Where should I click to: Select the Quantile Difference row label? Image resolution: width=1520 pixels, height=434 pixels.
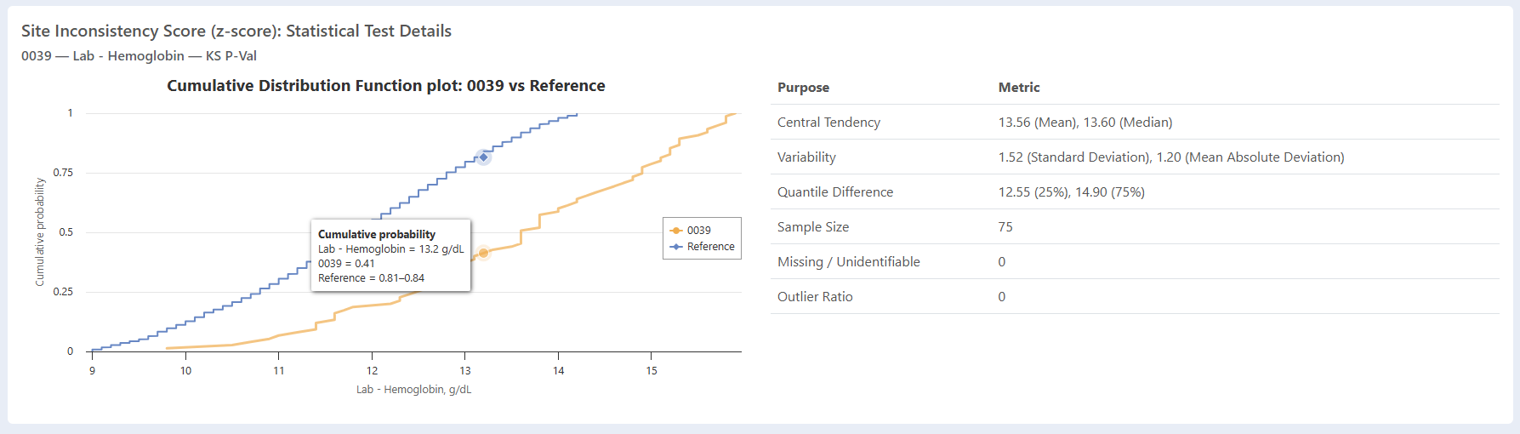(834, 192)
